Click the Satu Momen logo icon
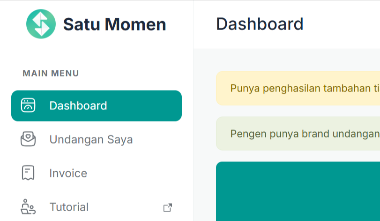The width and height of the screenshot is (380, 221). point(41,24)
